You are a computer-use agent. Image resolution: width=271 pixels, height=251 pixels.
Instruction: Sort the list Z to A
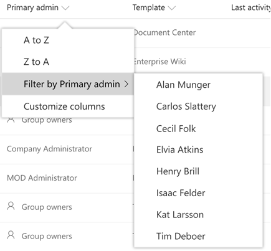pos(68,62)
